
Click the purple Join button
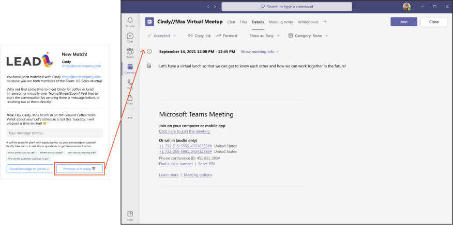pyautogui.click(x=403, y=22)
